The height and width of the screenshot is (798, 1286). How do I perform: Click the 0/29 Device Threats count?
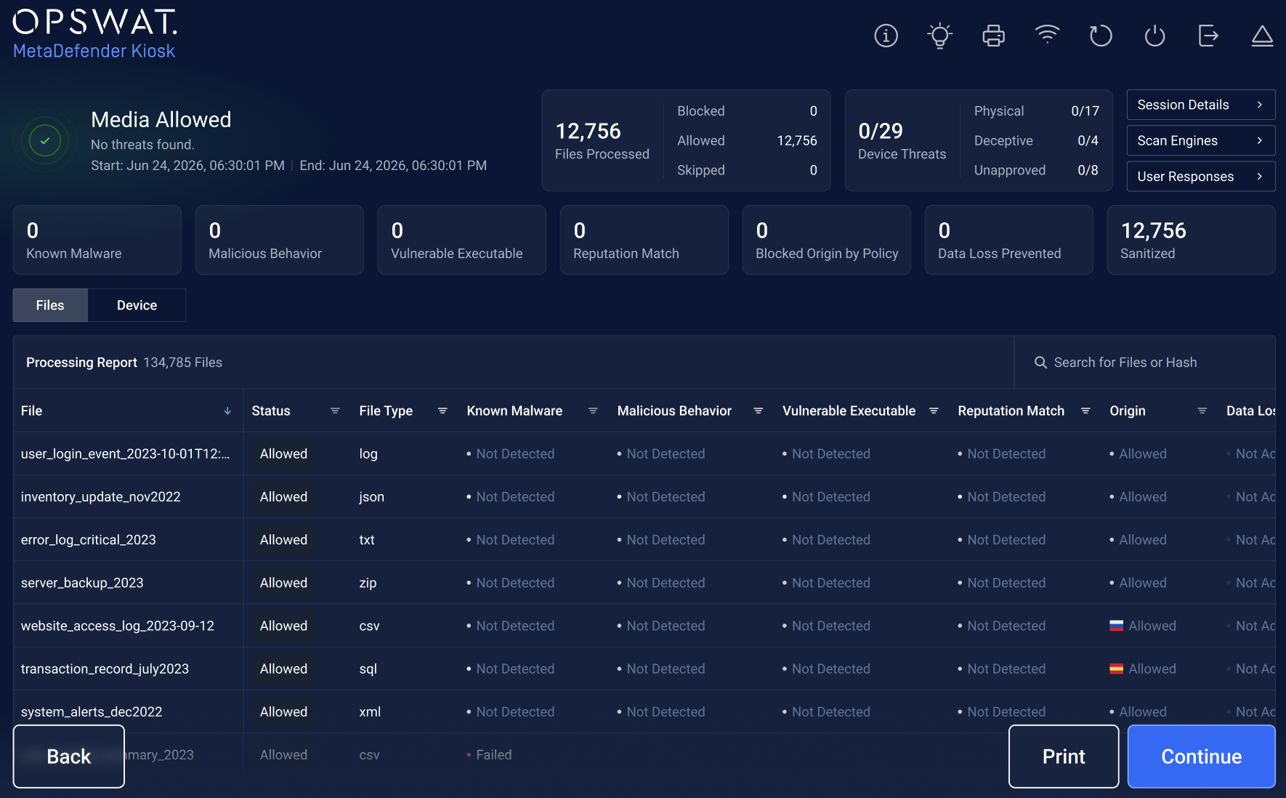coord(880,131)
